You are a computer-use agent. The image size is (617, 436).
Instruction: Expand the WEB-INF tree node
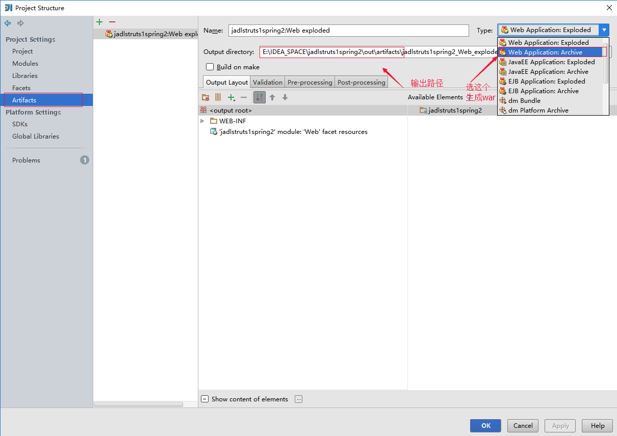pos(202,121)
